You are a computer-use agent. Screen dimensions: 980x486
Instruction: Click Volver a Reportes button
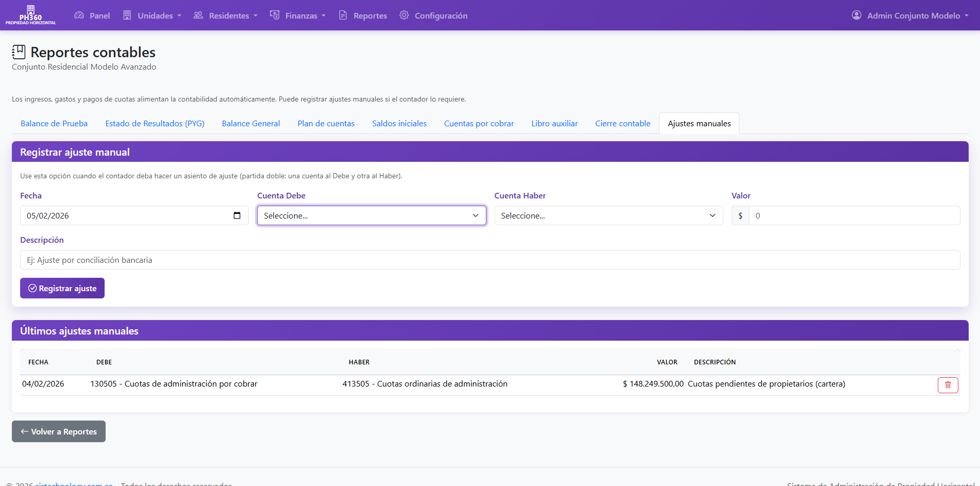click(x=59, y=431)
